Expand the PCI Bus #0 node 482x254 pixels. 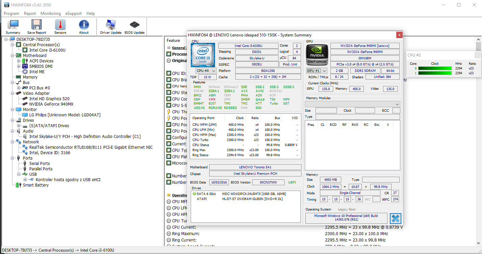pos(19,88)
